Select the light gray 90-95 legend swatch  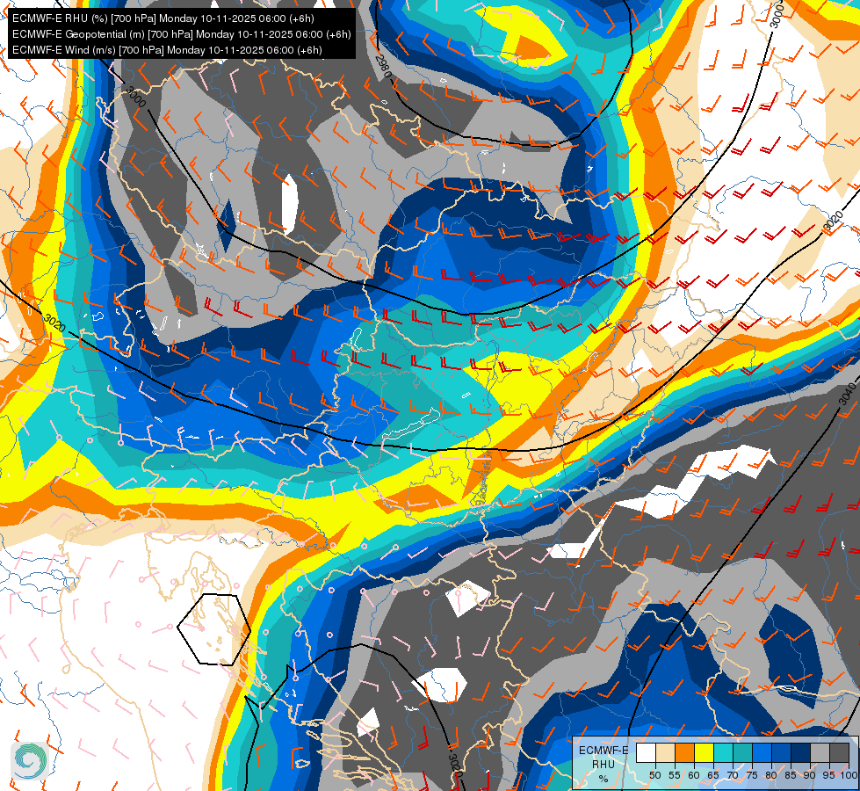(x=820, y=752)
